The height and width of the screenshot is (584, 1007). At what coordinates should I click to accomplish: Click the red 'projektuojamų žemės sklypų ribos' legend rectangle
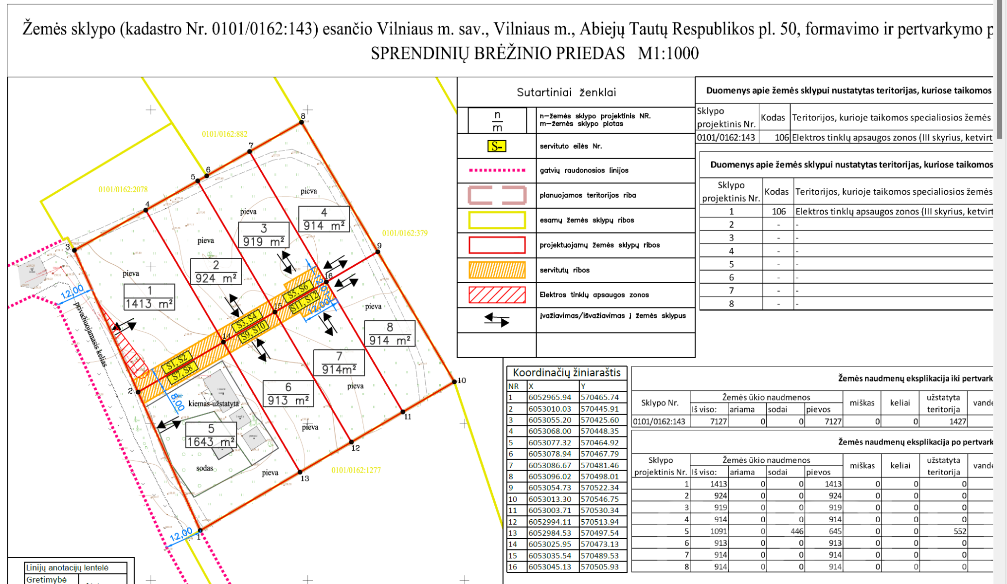497,245
